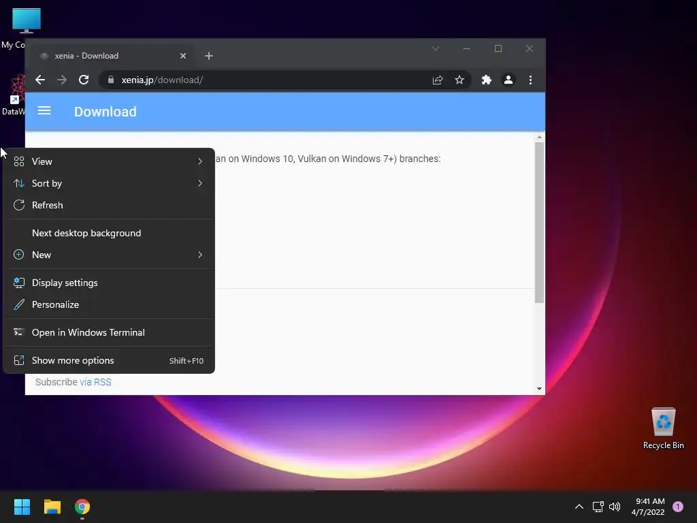Click the Download page heading
The width and height of the screenshot is (697, 523).
tap(106, 112)
